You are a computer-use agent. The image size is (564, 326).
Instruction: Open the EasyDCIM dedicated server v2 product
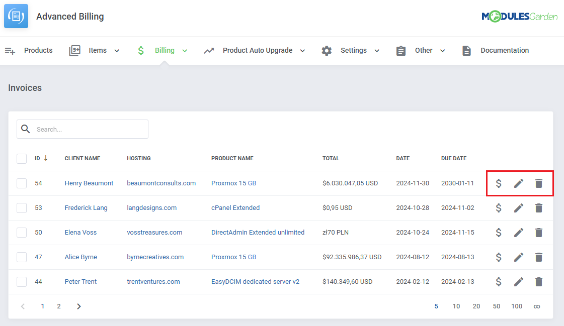256,281
